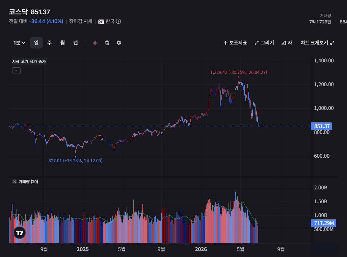Click the 시작 고가 저가 종가 legend text
This screenshot has height=257, width=347.
[x=29, y=61]
